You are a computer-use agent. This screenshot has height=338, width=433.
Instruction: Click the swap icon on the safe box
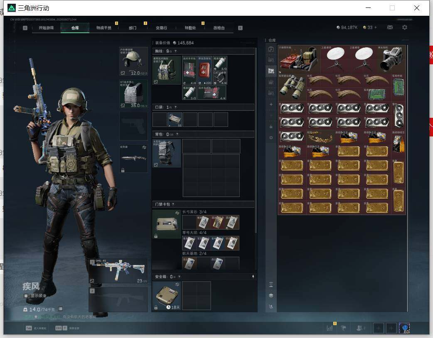[177, 284]
